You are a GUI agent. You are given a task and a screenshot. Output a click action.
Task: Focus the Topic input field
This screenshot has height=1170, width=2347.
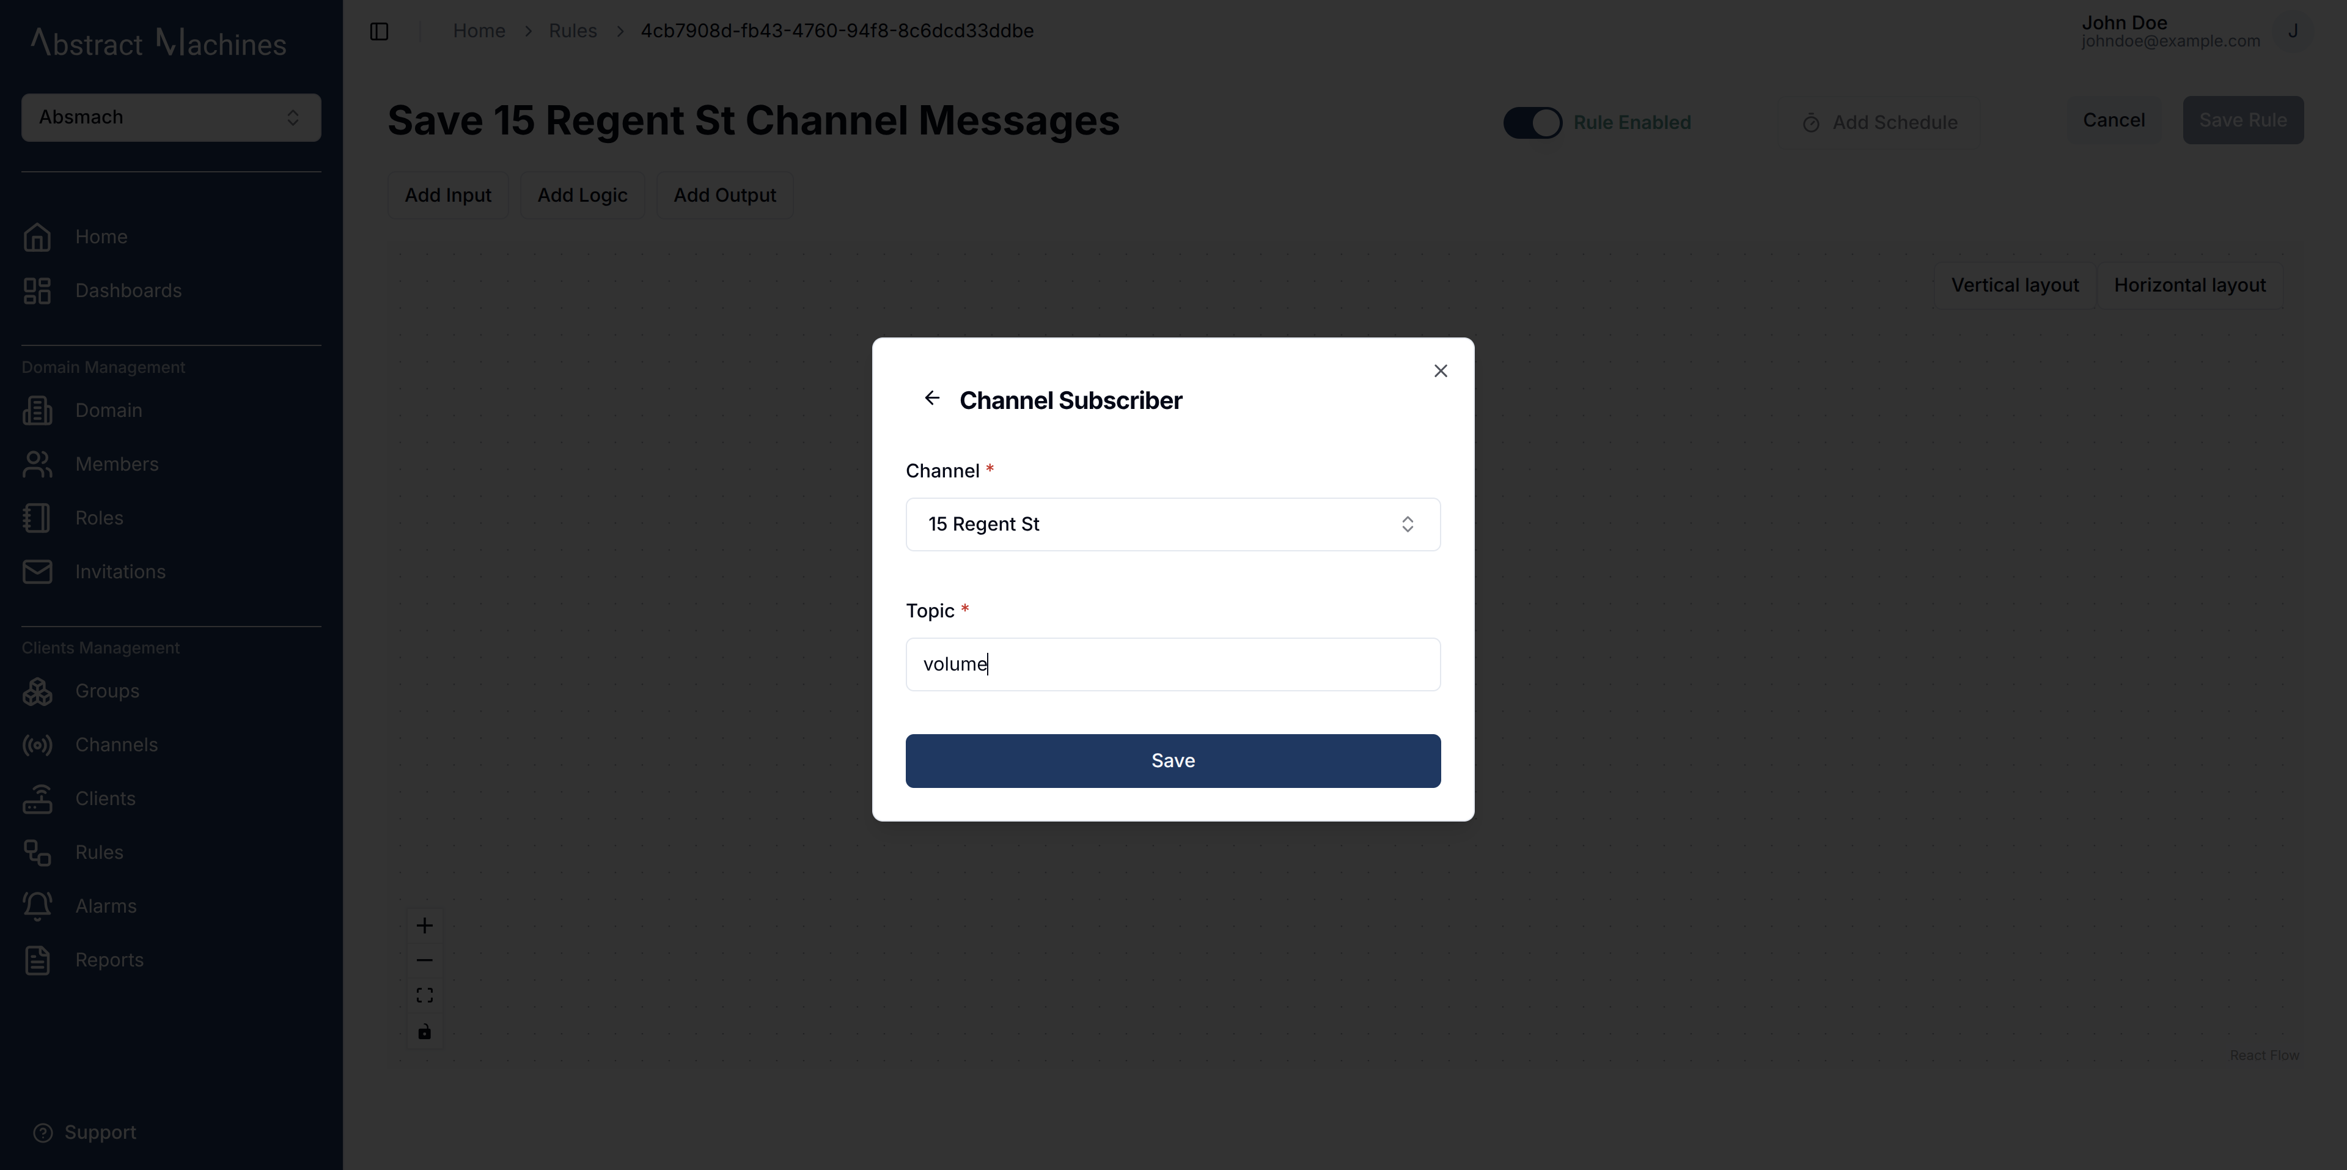(x=1173, y=664)
